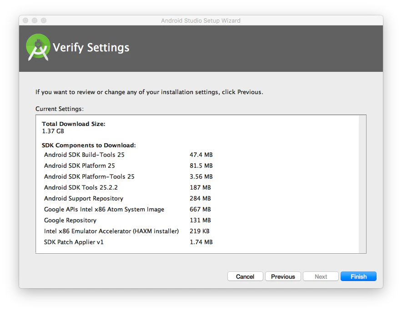The width and height of the screenshot is (402, 311).
Task: Cancel the setup wizard
Action: click(x=245, y=276)
